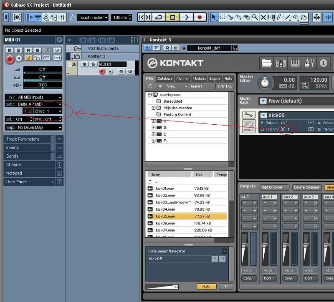Click the Kontakt options tuning-fork icon
This screenshot has width=334, height=302.
coord(310,63)
